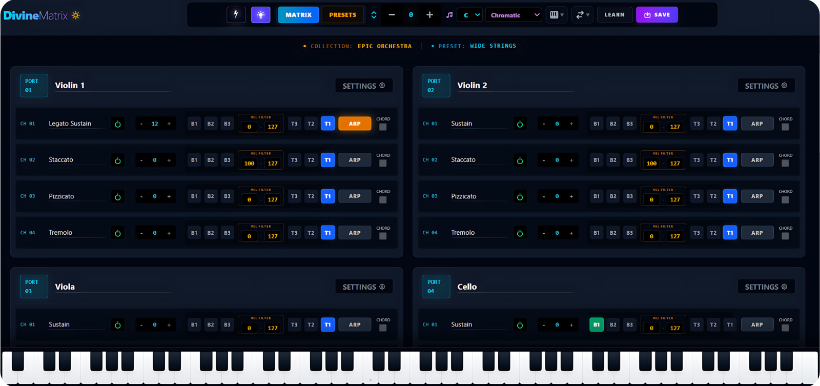Open SETTINGS for Viola port
820x386 pixels.
coord(364,287)
